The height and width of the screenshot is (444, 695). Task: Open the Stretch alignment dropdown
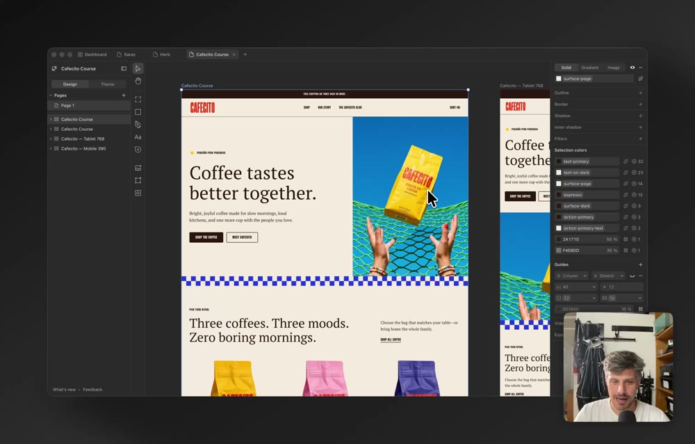pyautogui.click(x=609, y=276)
